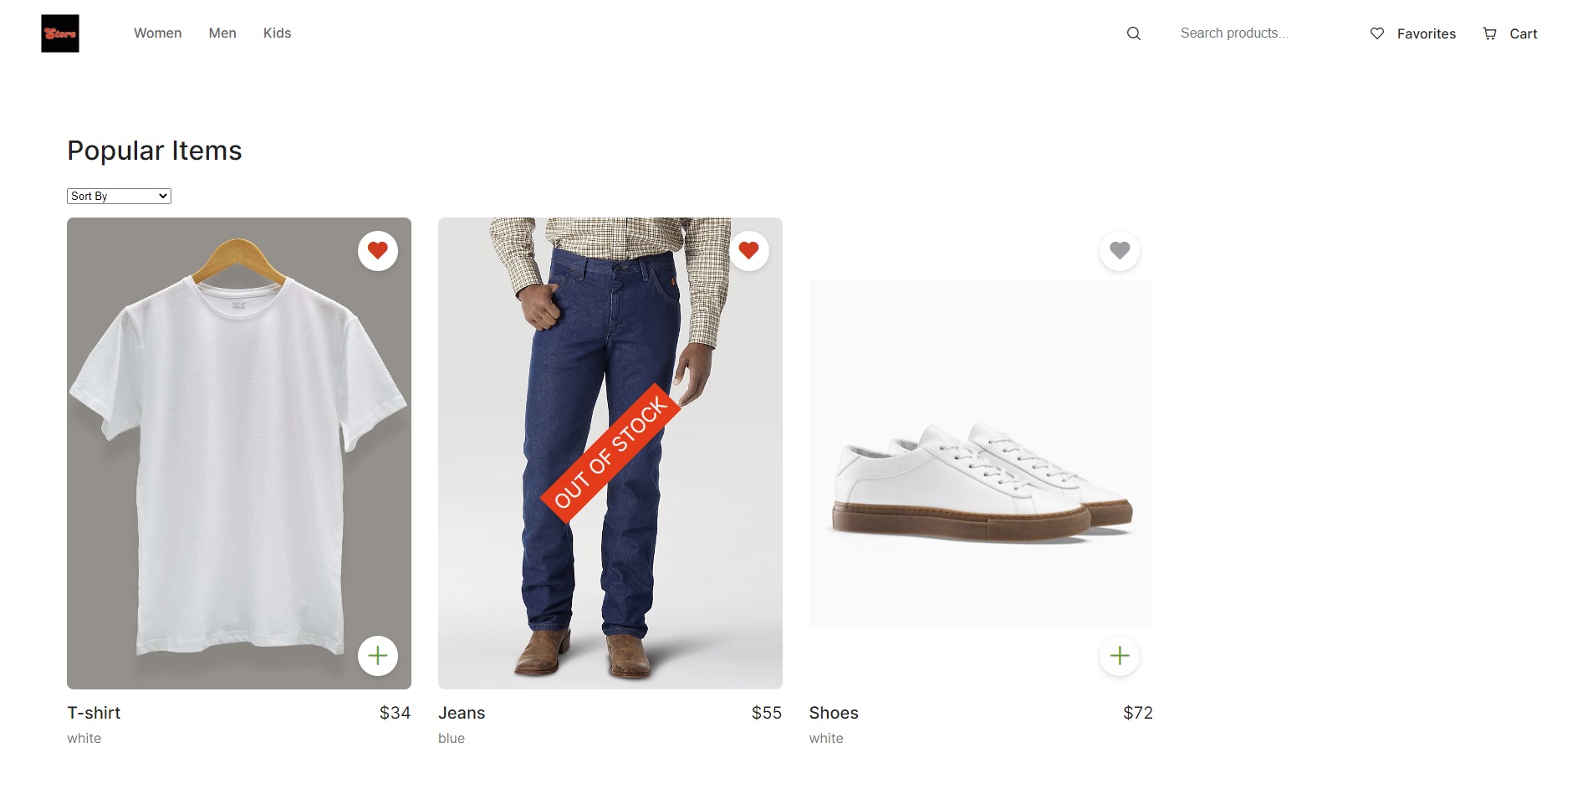Click the Jeans product title
The height and width of the screenshot is (804, 1572).
coord(462,713)
